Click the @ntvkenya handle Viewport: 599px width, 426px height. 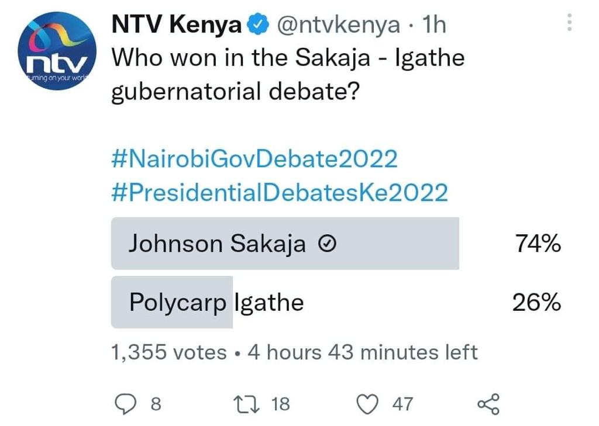[x=338, y=25]
